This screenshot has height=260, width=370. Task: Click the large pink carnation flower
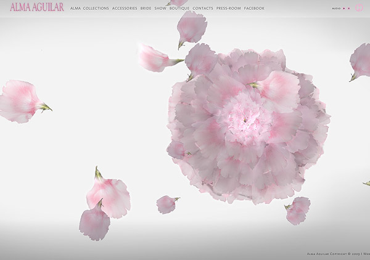click(248, 126)
